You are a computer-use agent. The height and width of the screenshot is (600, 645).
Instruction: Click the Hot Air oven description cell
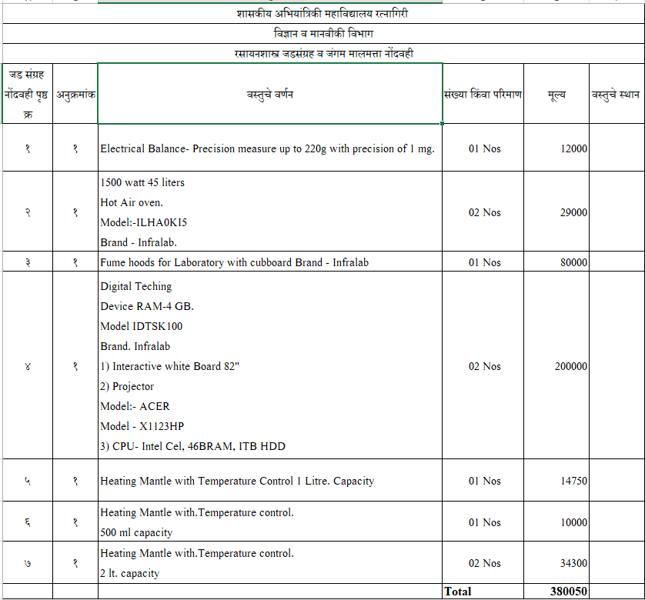pos(269,212)
